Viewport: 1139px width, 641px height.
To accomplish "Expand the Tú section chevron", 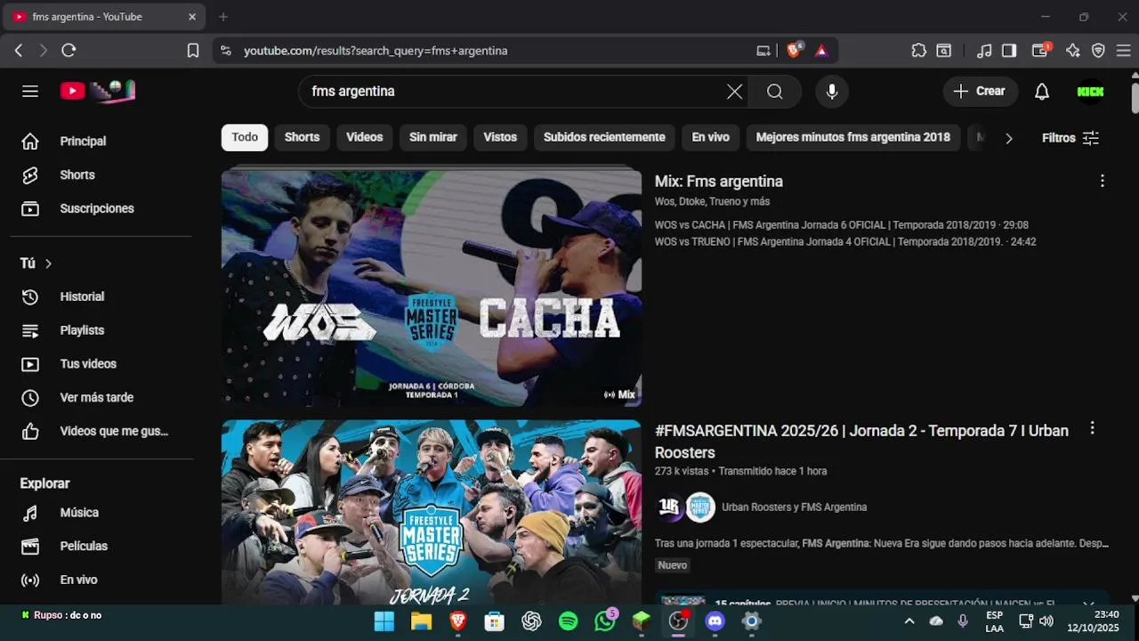I will pos(48,264).
